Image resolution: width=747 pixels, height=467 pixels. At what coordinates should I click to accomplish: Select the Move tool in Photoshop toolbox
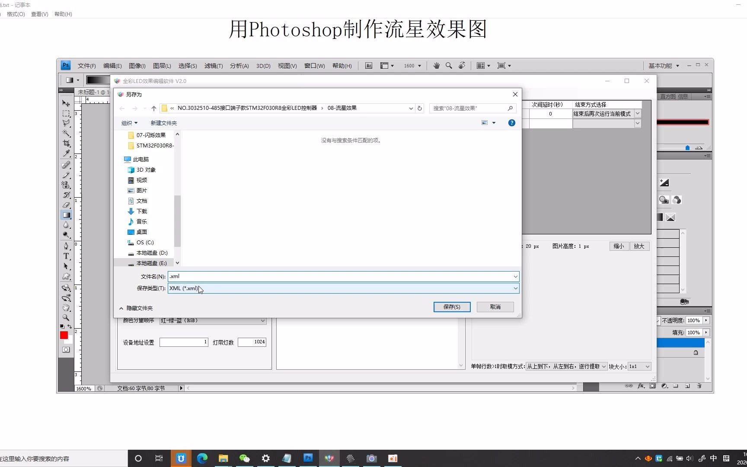pyautogui.click(x=66, y=103)
